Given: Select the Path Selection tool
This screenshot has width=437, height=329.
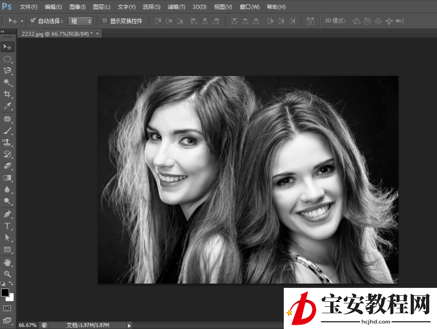Looking at the screenshot, I should [x=7, y=238].
